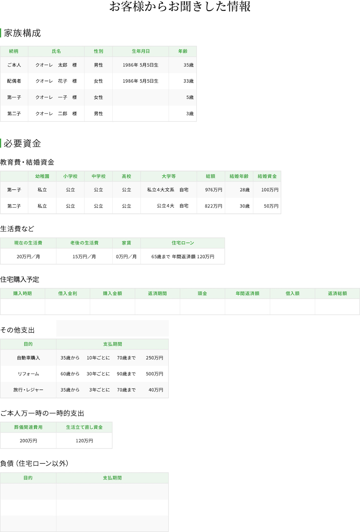
Task: Click the 配偶者 row label
Action: pos(14,81)
